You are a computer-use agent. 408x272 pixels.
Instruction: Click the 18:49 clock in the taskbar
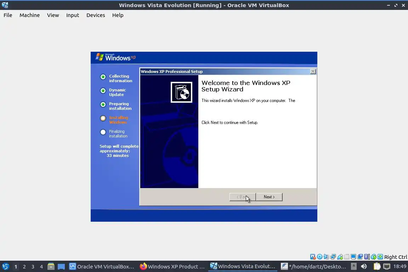pos(400,266)
